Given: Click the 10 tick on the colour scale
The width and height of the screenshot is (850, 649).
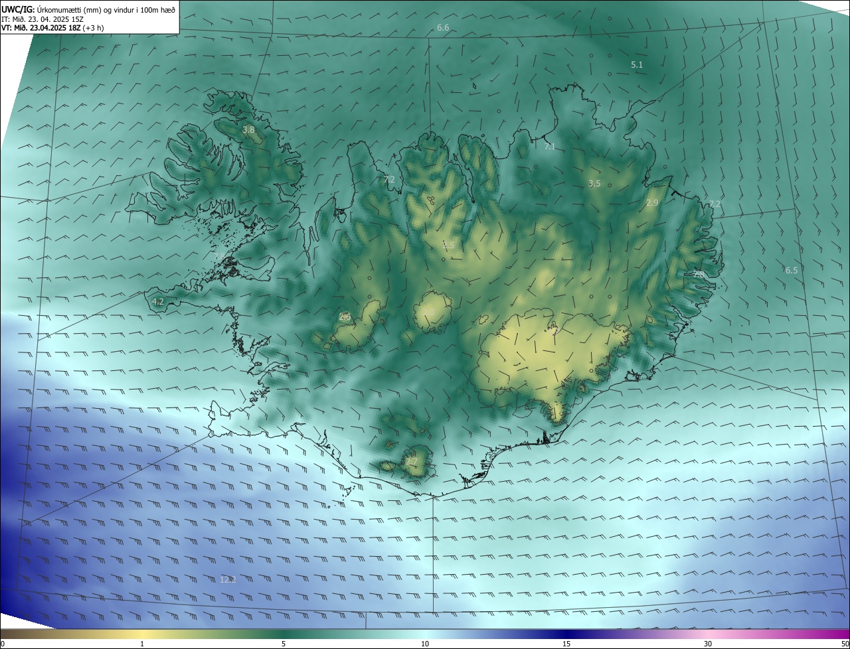Looking at the screenshot, I should [x=425, y=644].
